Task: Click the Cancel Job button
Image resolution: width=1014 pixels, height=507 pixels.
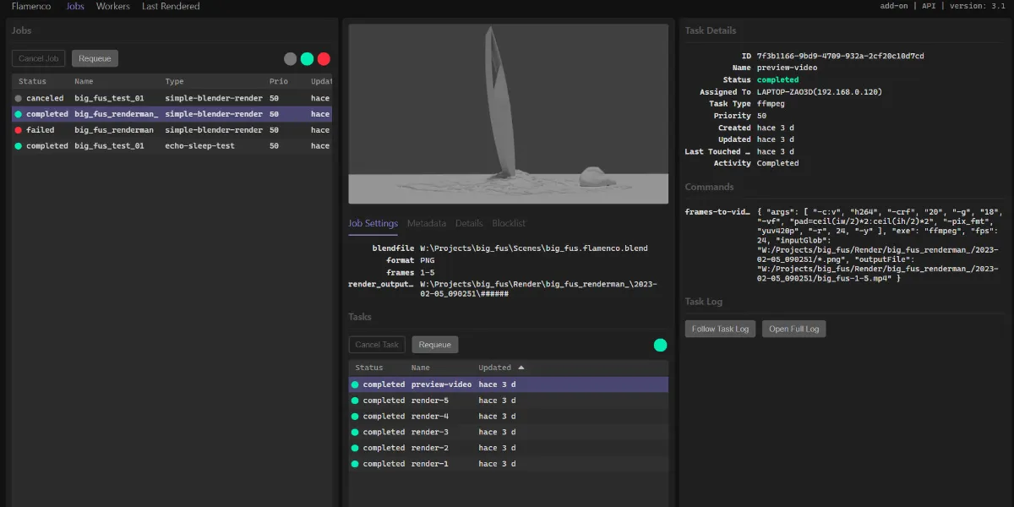Action: coord(39,58)
